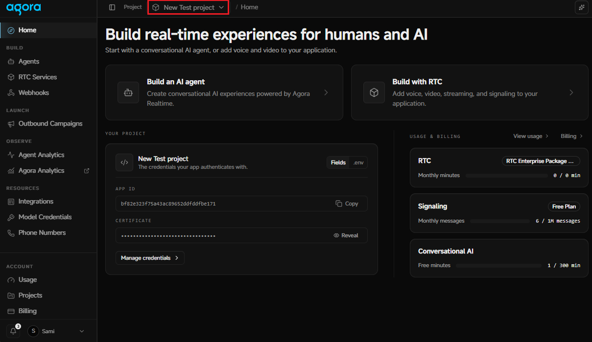Open the Conversational AI usage card

(x=499, y=258)
